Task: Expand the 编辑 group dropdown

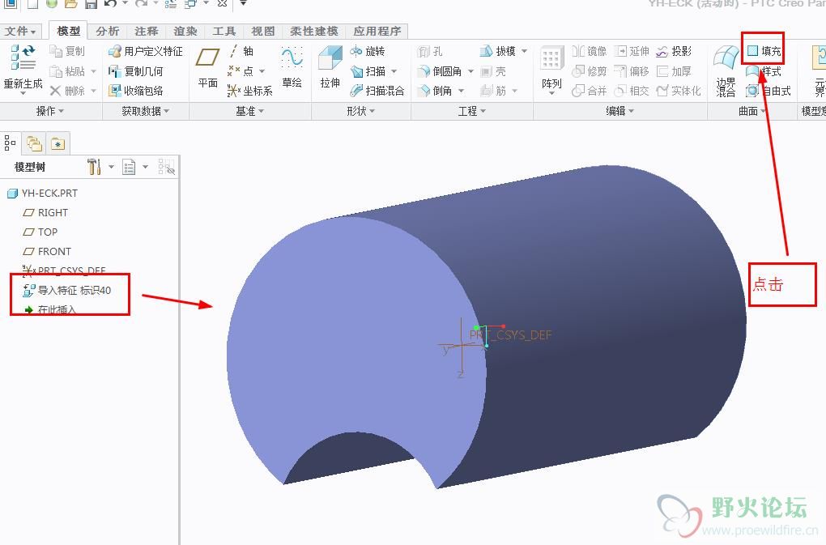Action: [620, 111]
